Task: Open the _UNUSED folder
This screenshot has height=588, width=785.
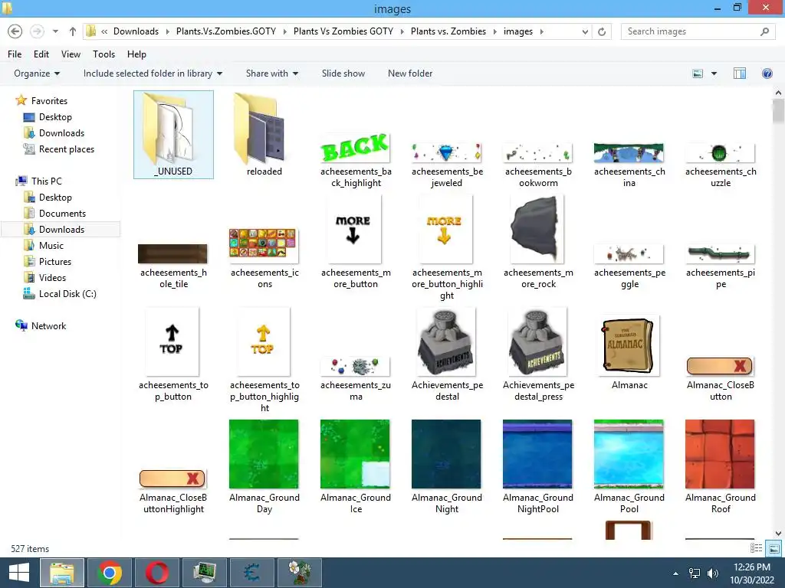Action: pos(173,135)
